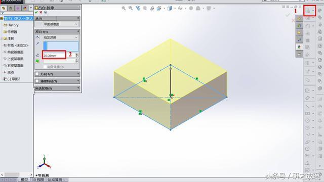Toggle the reverse direction icon in Direction 1

[x=37, y=37]
